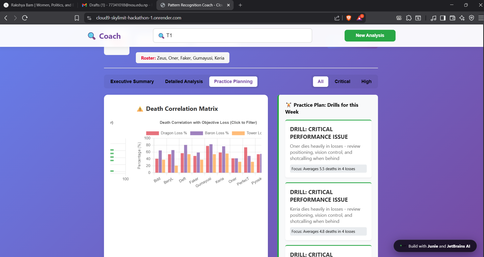The width and height of the screenshot is (484, 257).
Task: Filter drills by High priority
Action: click(x=366, y=82)
